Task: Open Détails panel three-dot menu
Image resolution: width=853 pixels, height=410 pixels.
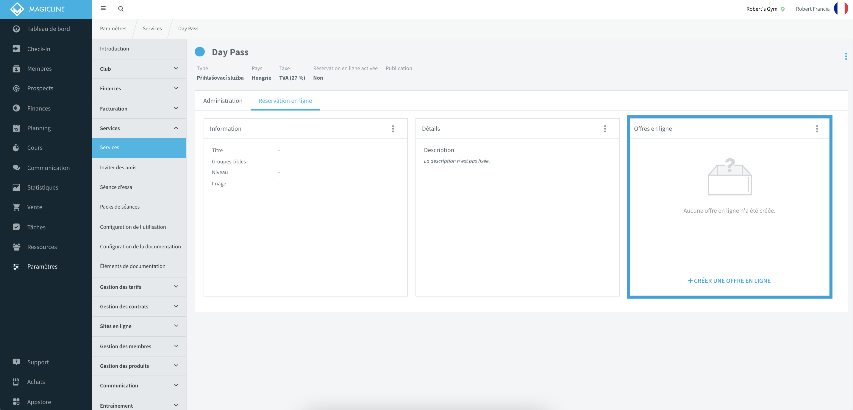Action: tap(605, 129)
